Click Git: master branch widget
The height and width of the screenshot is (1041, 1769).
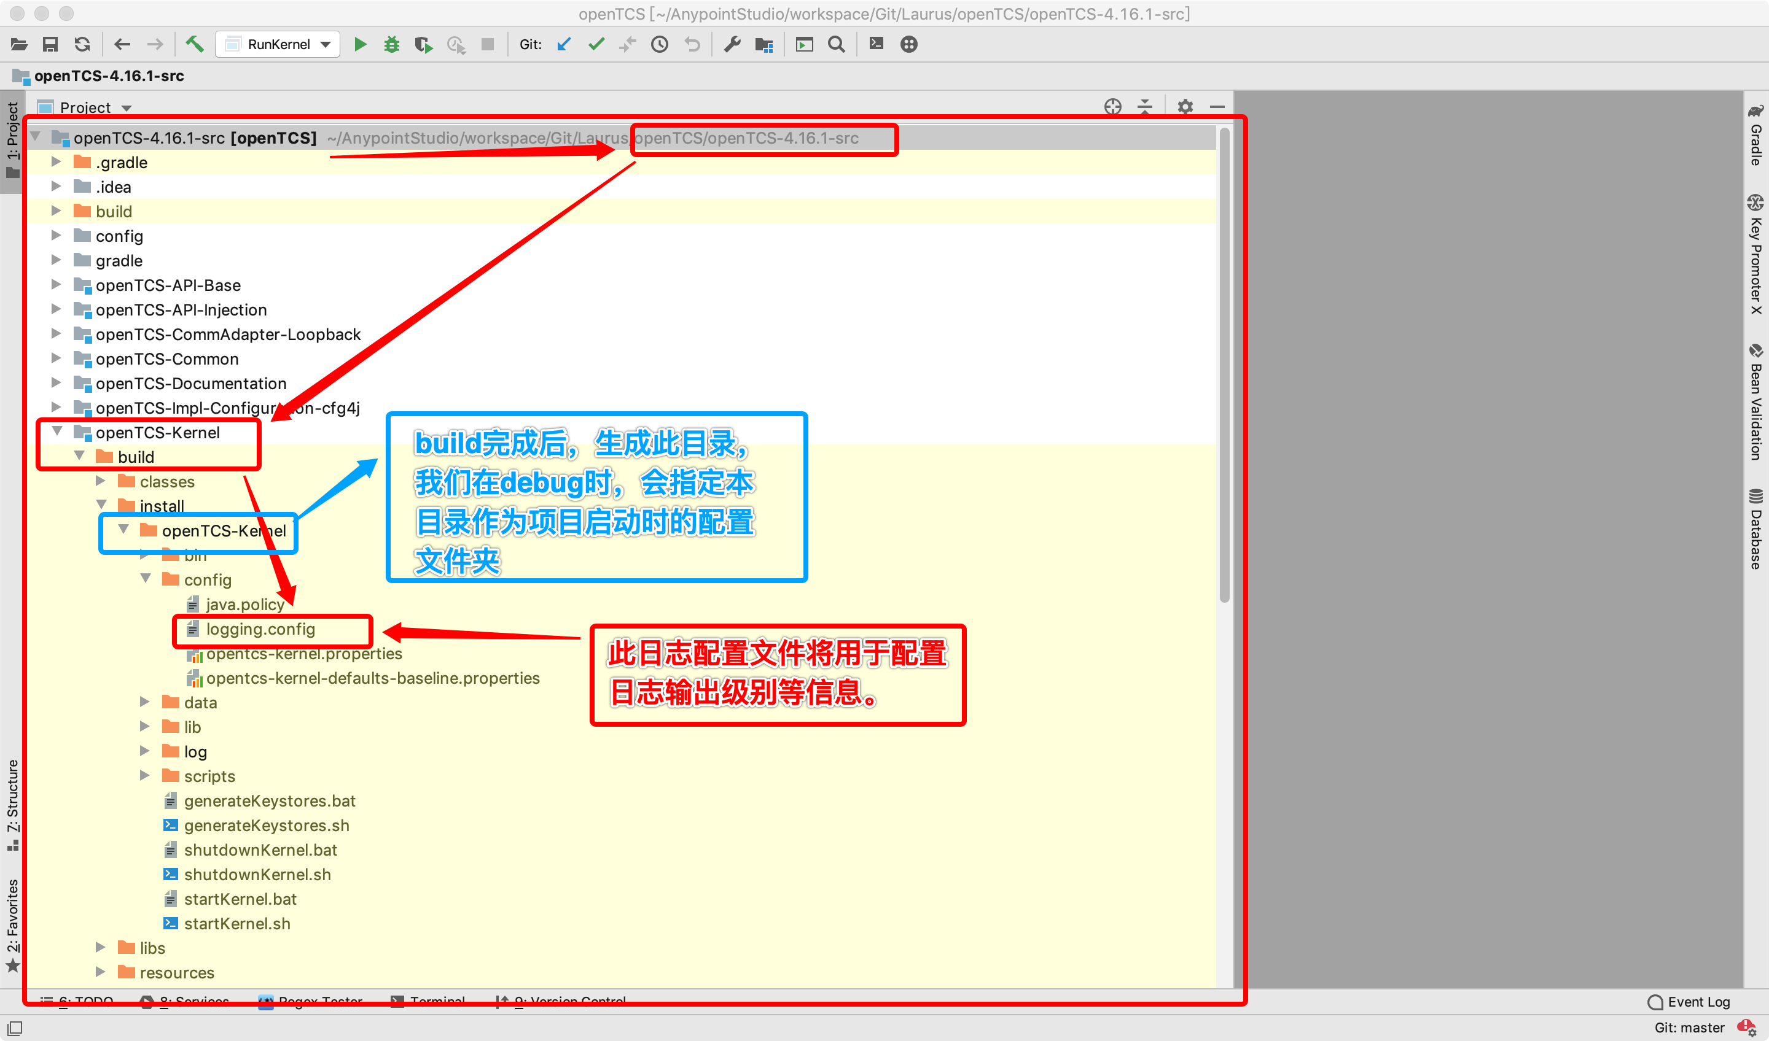pos(1689,1027)
